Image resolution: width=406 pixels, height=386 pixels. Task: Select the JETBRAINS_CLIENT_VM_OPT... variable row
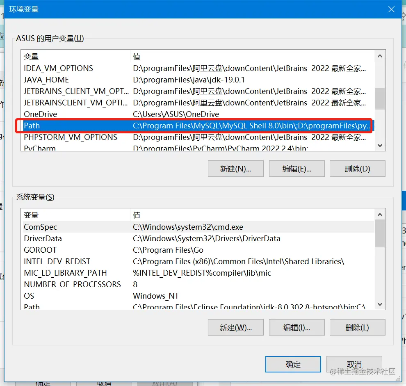198,91
